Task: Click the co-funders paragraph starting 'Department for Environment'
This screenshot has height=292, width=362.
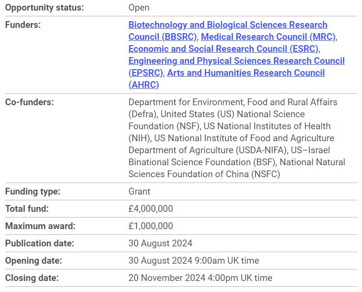Action: click(237, 138)
